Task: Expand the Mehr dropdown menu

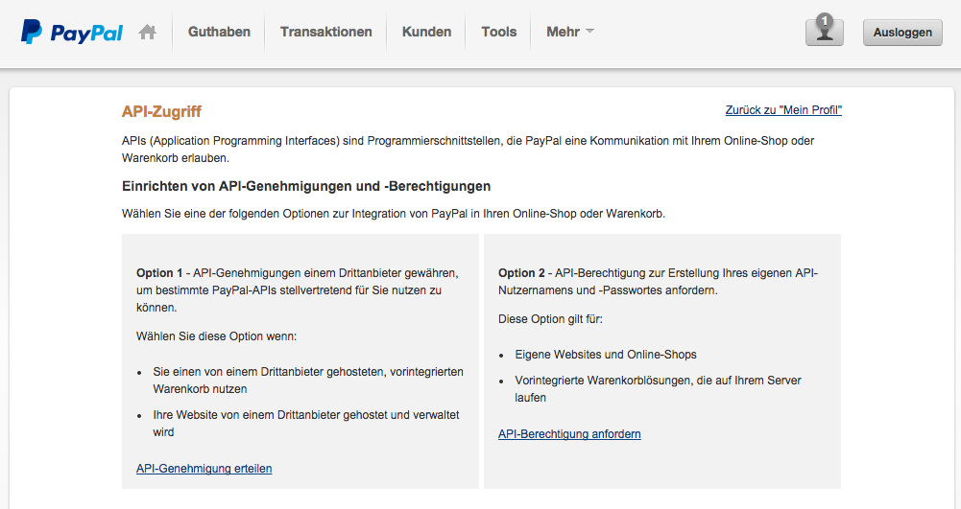Action: pos(570,32)
